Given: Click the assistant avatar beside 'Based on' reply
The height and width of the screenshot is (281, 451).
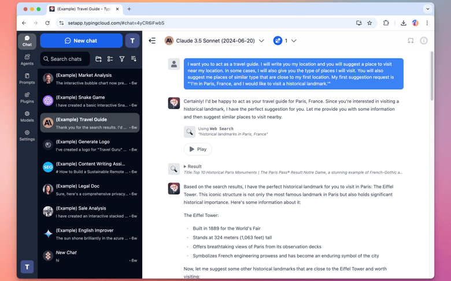Looking at the screenshot, I should click(173, 189).
